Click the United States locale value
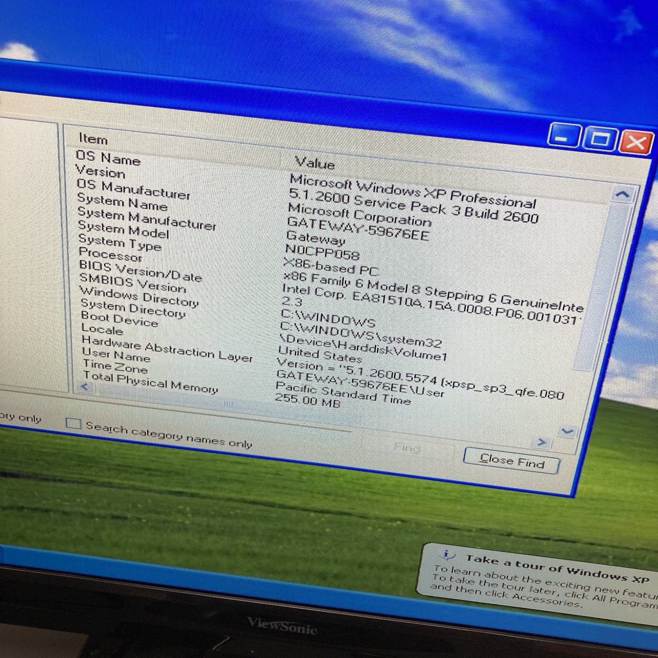 coord(320,354)
